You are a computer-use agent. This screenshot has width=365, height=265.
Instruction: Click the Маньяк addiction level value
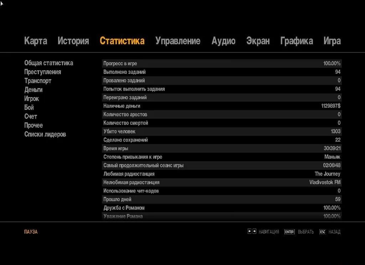point(333,157)
